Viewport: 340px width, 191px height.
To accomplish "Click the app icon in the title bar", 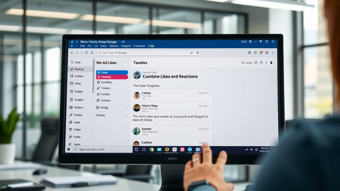I will (x=72, y=41).
